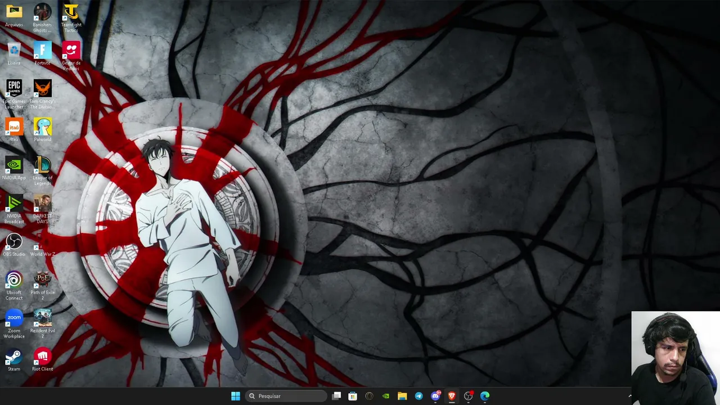Open Discord from the taskbar
This screenshot has height=405, width=720.
(435, 396)
